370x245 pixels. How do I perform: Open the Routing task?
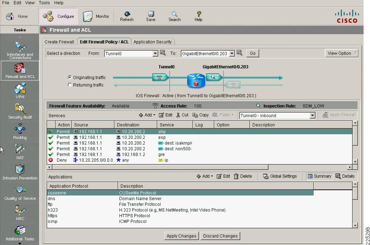coord(20,131)
